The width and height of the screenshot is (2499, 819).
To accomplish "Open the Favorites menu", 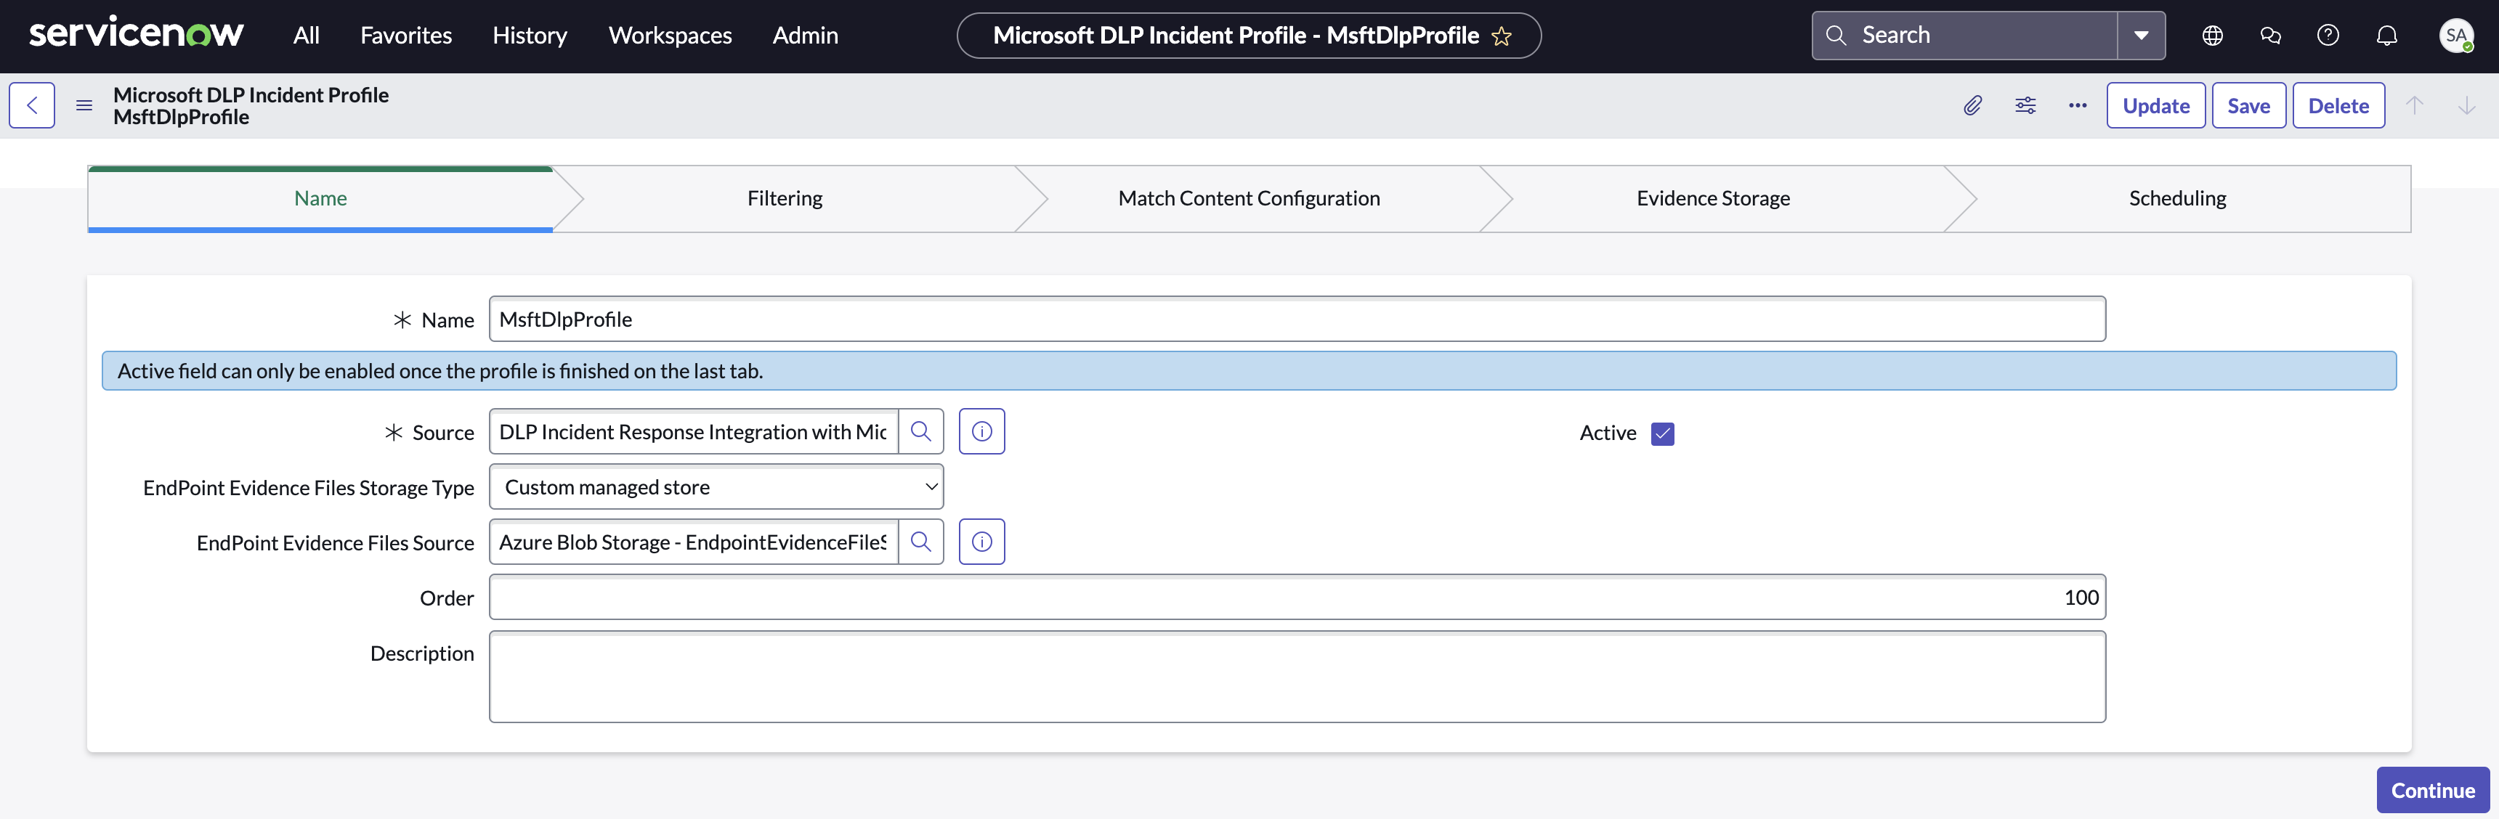I will 405,35.
